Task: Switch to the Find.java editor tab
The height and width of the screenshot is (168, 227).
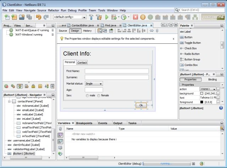Action: tap(111, 25)
